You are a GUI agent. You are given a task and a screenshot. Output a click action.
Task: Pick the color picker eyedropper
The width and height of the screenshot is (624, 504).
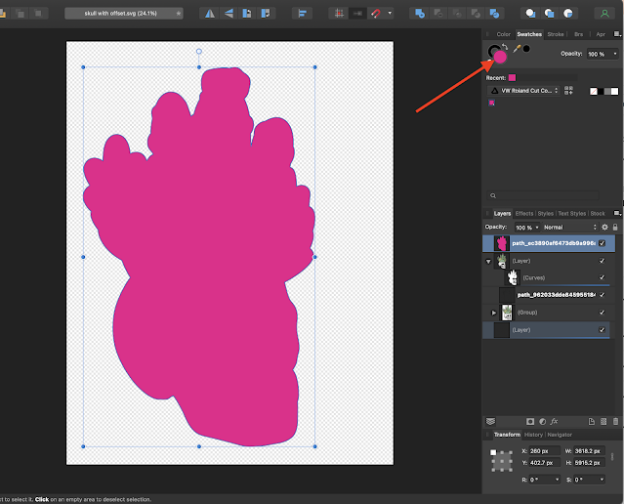[x=517, y=49]
